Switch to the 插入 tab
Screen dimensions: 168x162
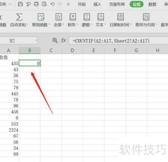pyautogui.click(x=97, y=4)
